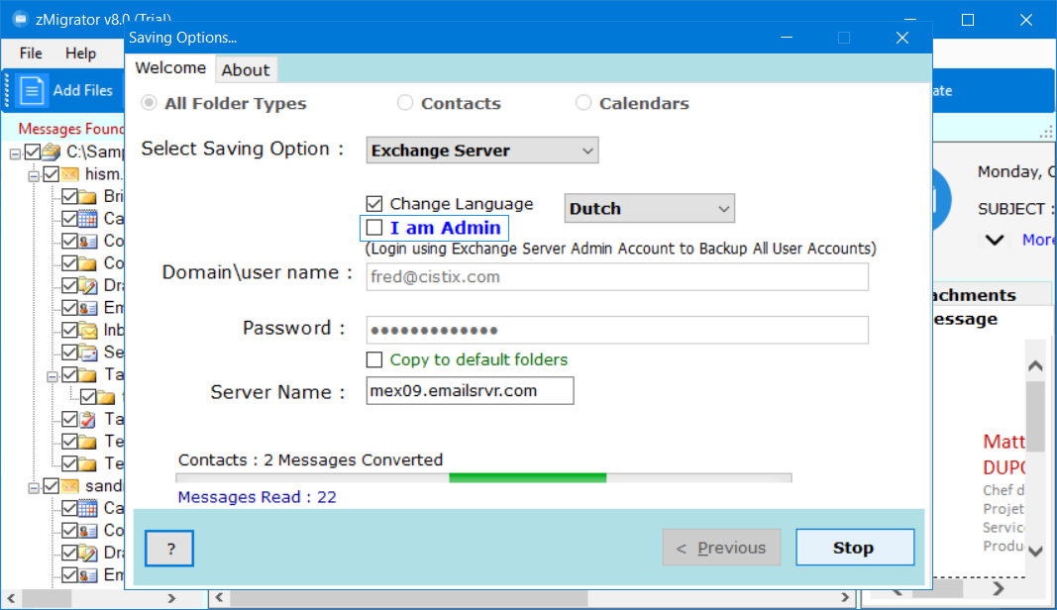Expand the chevron next to More
The image size is (1057, 610).
pyautogui.click(x=995, y=240)
